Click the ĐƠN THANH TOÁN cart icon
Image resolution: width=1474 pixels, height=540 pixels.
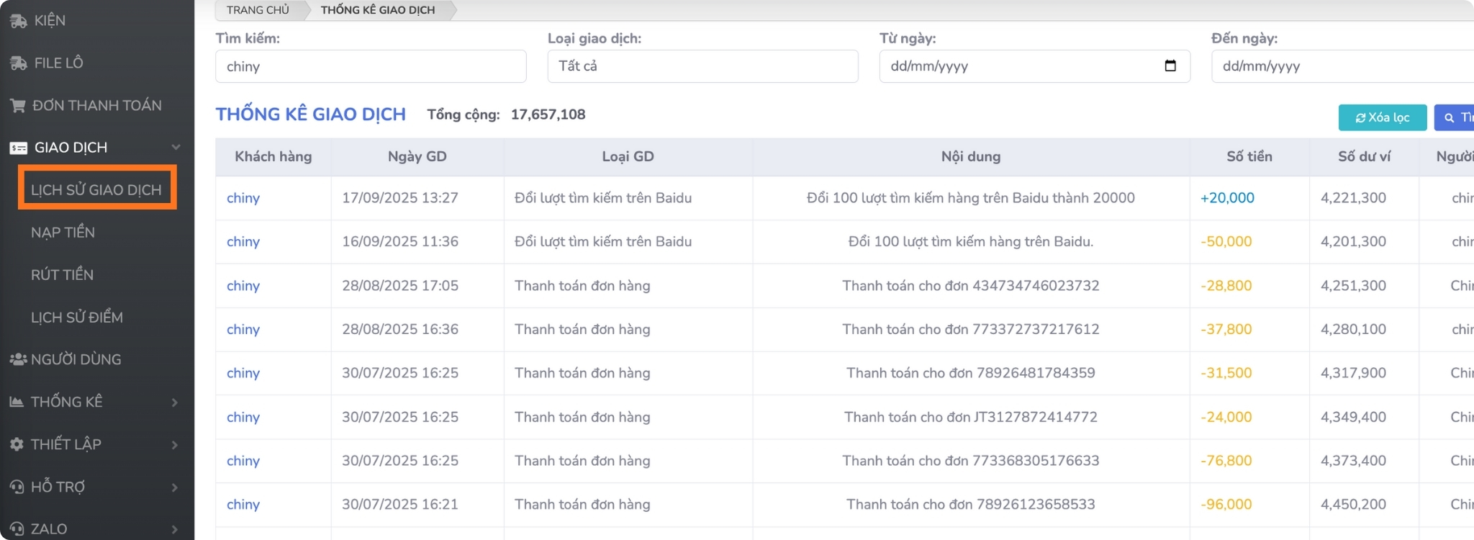17,106
